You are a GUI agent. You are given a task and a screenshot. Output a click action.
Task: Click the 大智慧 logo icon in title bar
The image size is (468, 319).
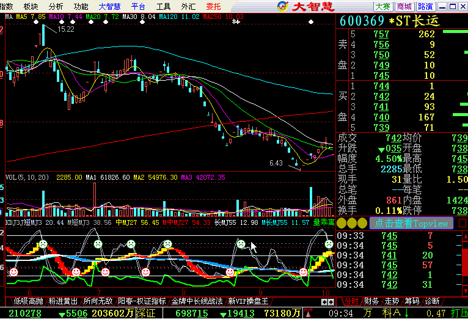click(283, 6)
